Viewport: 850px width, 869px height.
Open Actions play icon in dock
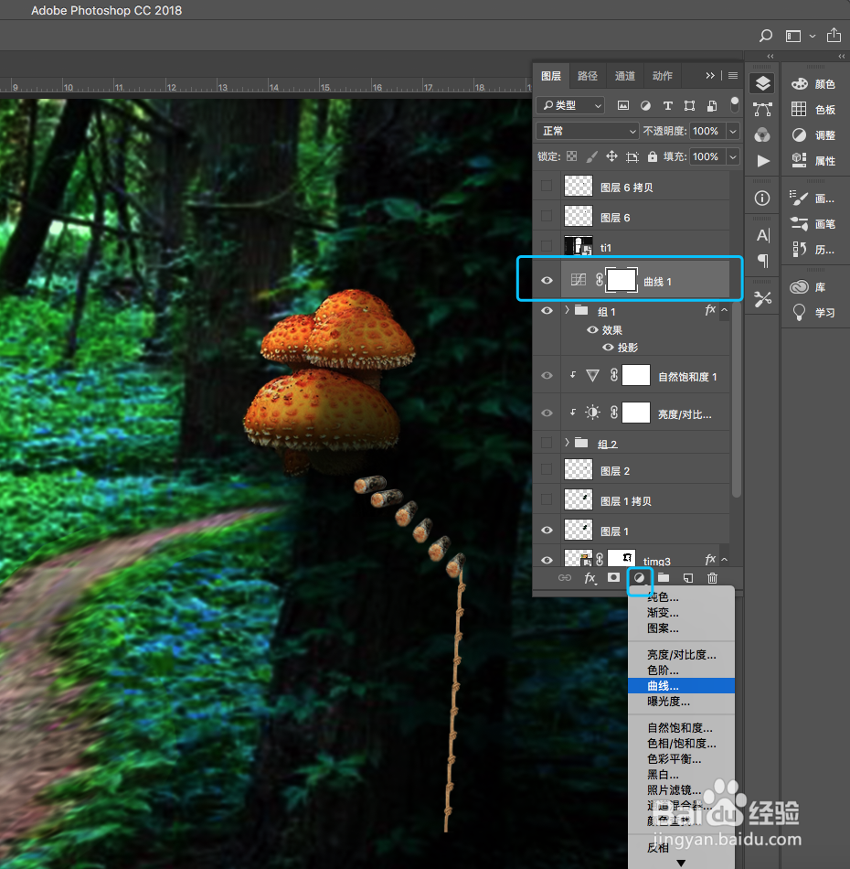pyautogui.click(x=763, y=161)
